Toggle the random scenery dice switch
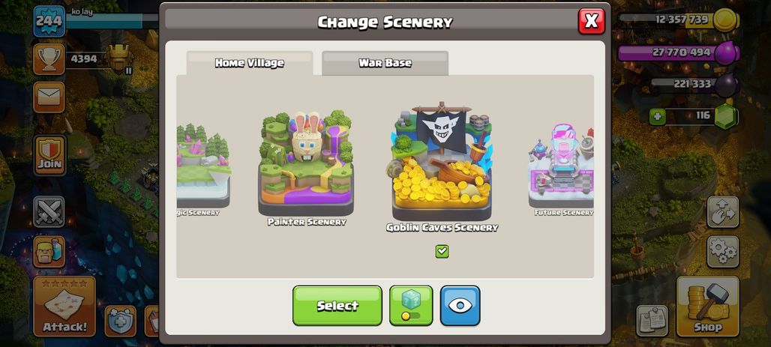771x347 pixels. pos(411,305)
